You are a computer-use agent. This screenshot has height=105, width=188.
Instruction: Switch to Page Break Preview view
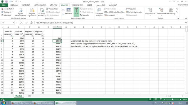(161, 99)
